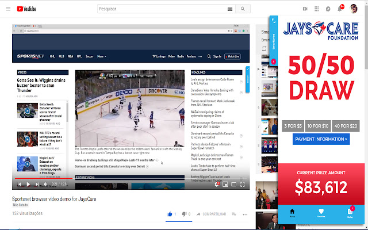The height and width of the screenshot is (230, 368).
Task: Click the Sportsnet logo in the video
Action: (30, 56)
